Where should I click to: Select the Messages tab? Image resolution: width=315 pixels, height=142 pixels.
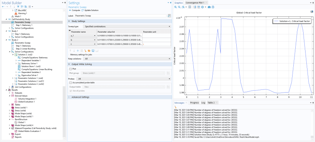pyautogui.click(x=179, y=103)
